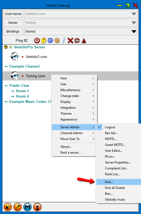Expand the Miscellaneous submenu

coord(74,90)
